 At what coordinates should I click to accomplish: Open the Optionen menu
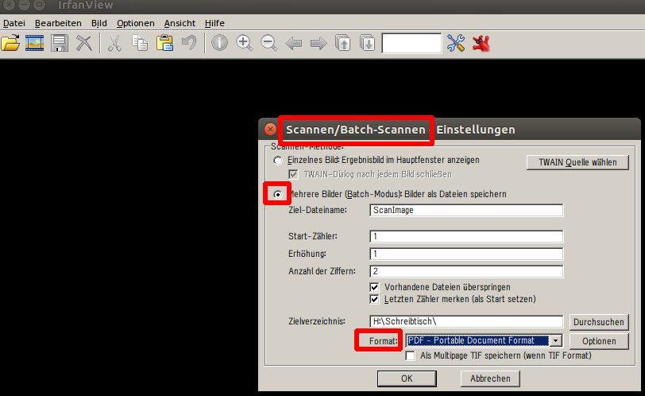(x=135, y=23)
